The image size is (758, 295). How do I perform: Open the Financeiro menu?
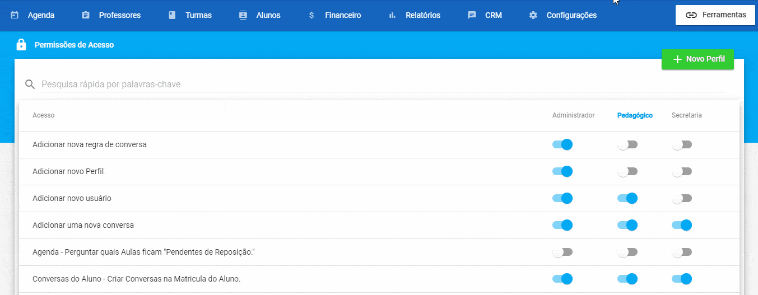pyautogui.click(x=335, y=15)
